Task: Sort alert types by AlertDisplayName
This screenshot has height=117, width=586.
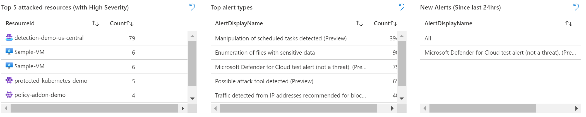Action: (359, 23)
